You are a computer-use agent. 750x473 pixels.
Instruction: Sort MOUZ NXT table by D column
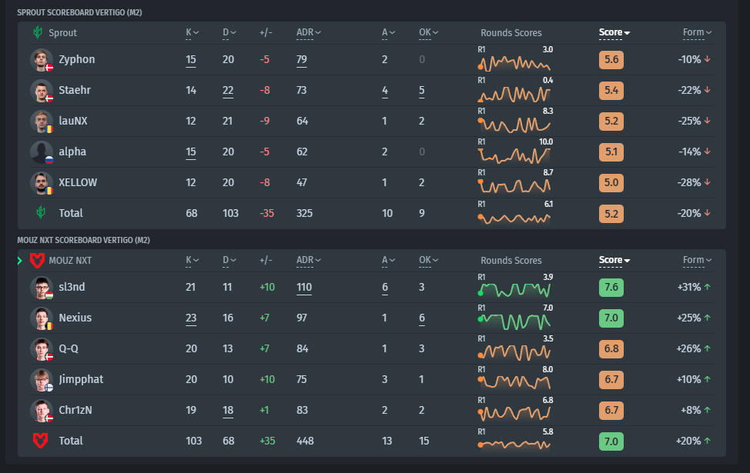[229, 261]
